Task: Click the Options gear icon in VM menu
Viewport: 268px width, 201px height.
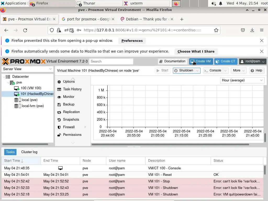Action: coord(59,82)
